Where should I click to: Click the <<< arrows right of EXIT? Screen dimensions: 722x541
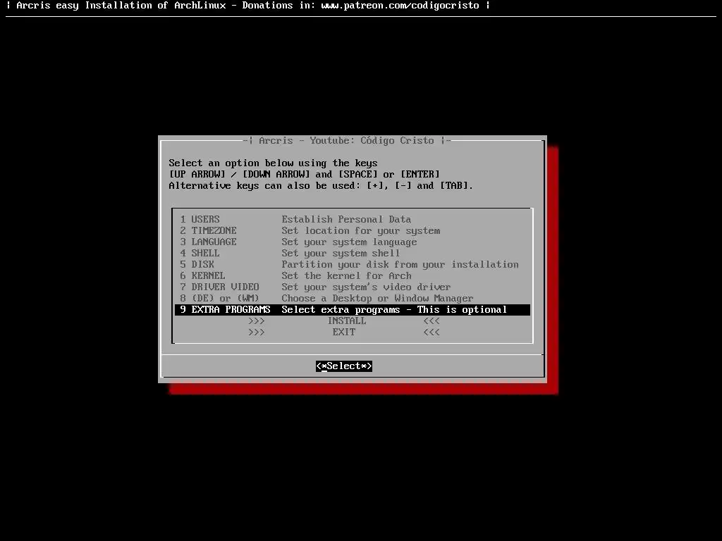coord(432,332)
